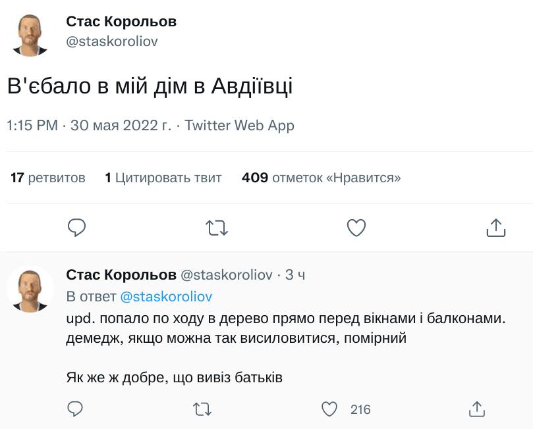View the 1 quote tweet
Image resolution: width=533 pixels, height=429 pixels.
[x=163, y=178]
